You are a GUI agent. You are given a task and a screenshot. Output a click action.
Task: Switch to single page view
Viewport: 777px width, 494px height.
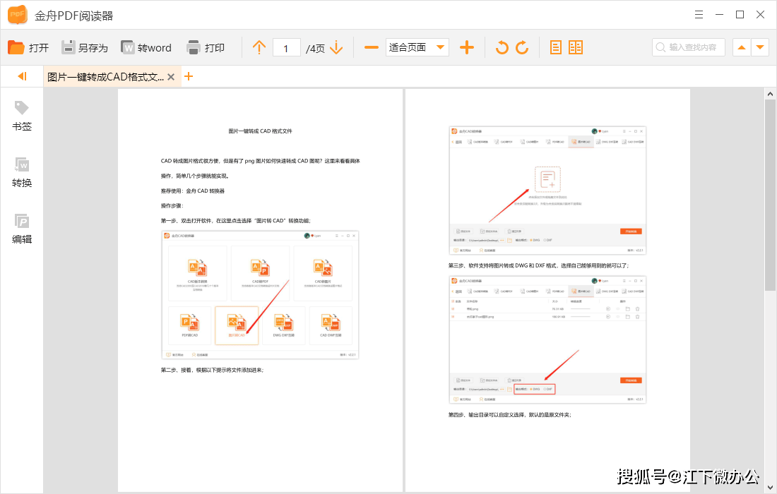coord(556,47)
